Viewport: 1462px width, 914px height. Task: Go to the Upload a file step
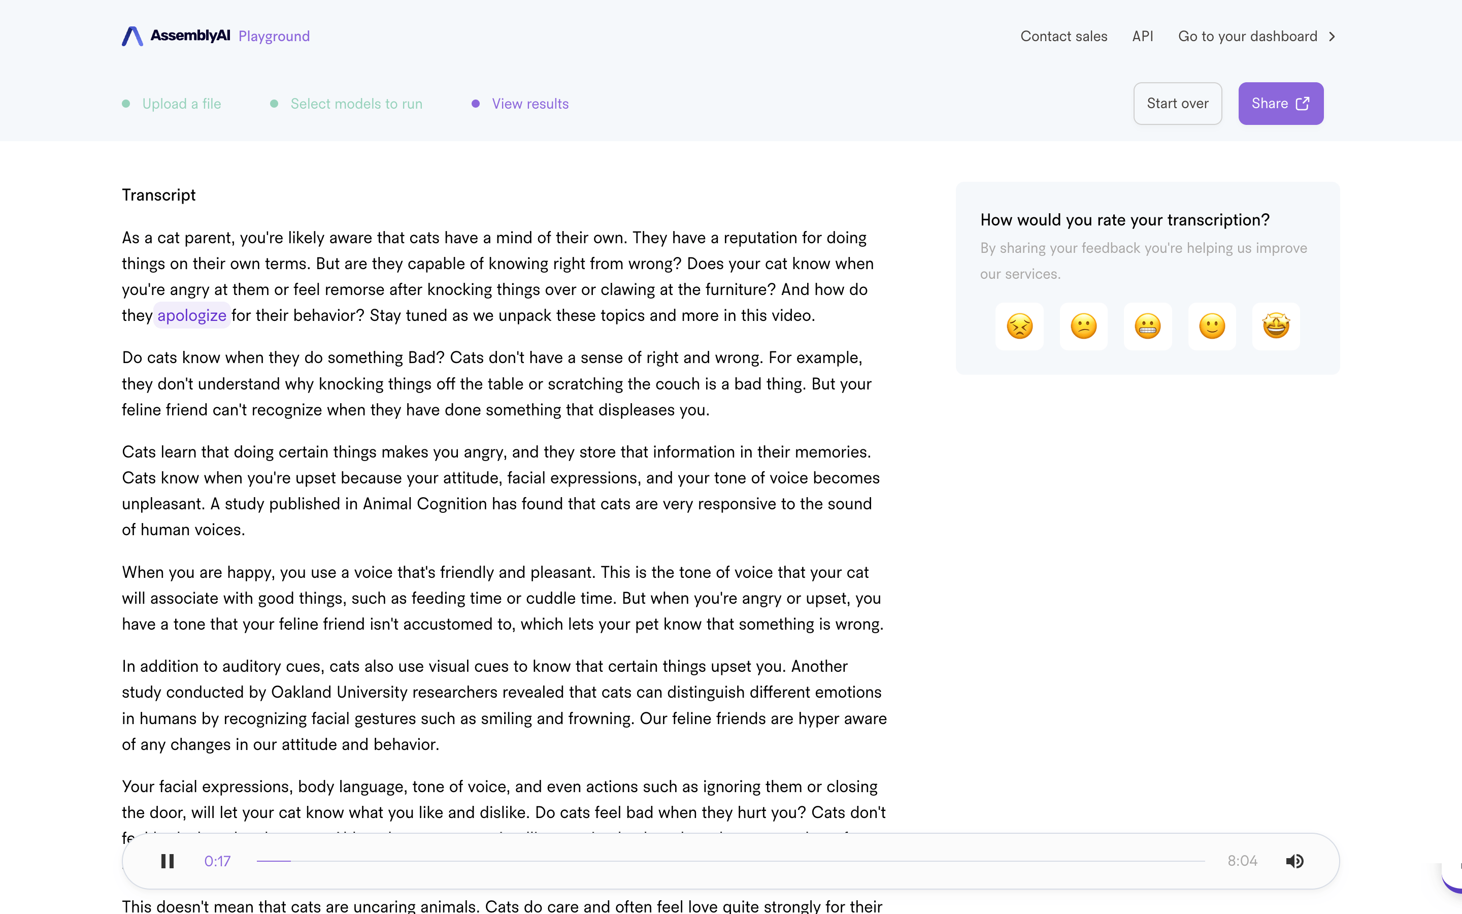coord(181,104)
